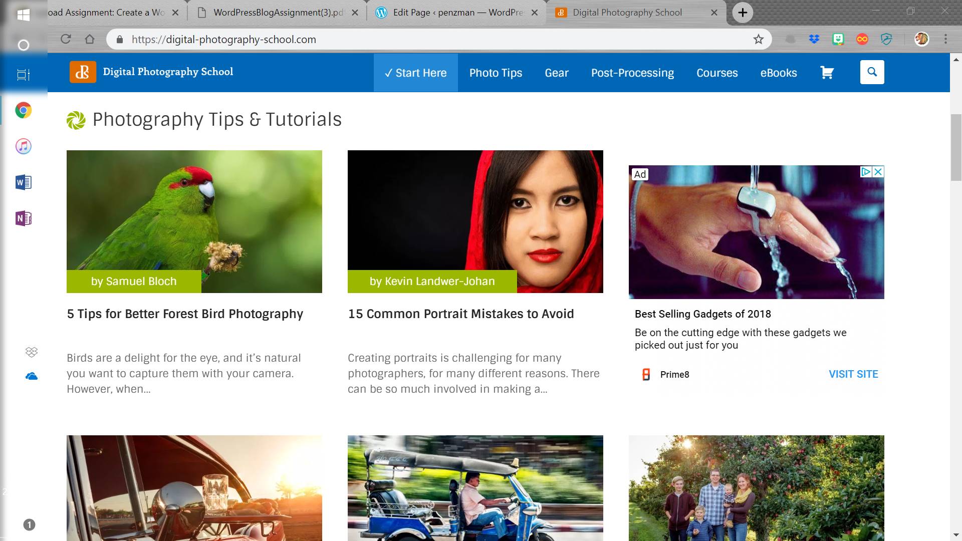Open Word from the taskbar
The image size is (962, 541).
click(24, 182)
